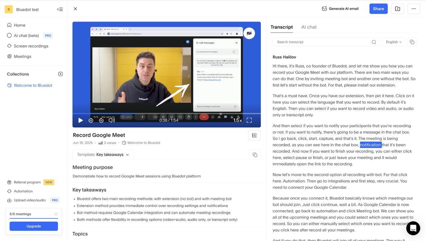This screenshot has height=241, width=426.
Task: Click the 0 views counter
Action: coord(107,143)
